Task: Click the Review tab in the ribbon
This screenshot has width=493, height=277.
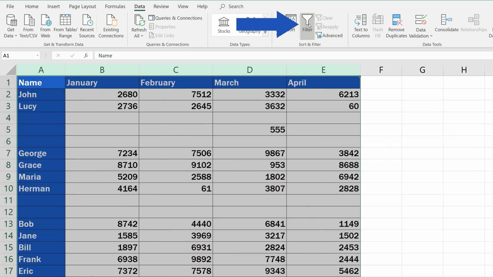Action: (161, 6)
